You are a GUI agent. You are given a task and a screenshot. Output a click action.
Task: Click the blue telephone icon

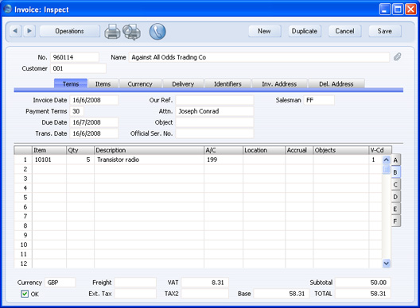click(x=157, y=32)
